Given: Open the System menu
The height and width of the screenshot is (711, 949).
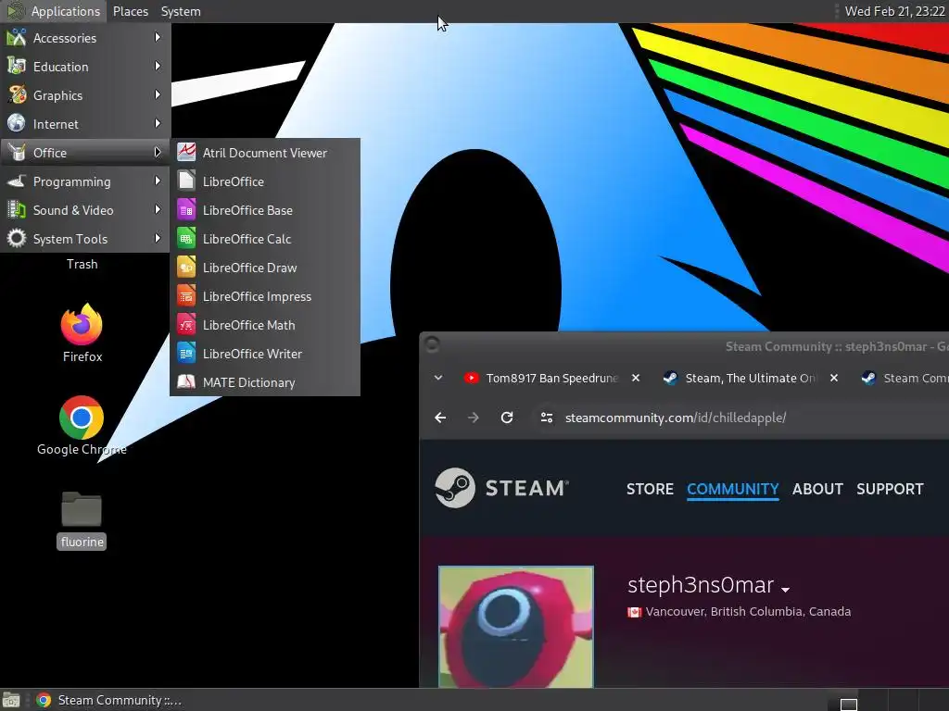Looking at the screenshot, I should point(181,11).
